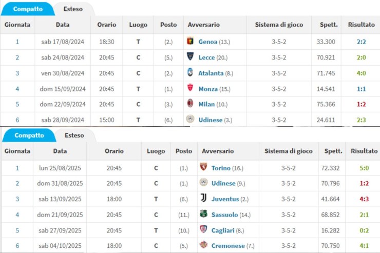Open the 4:0 result against Atalanta
The height and width of the screenshot is (253, 380).
pyautogui.click(x=361, y=73)
